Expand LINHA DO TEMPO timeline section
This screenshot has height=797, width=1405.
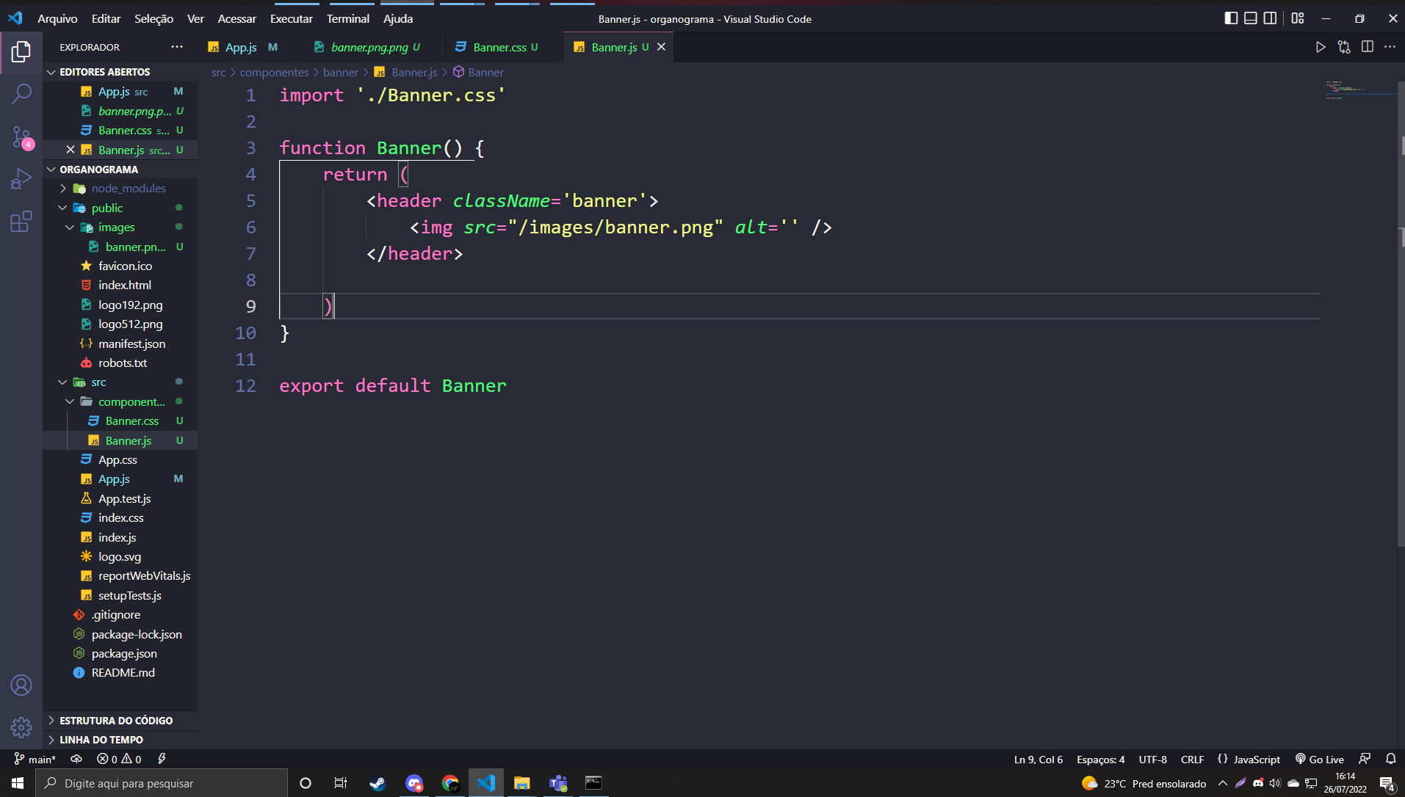[x=101, y=740]
